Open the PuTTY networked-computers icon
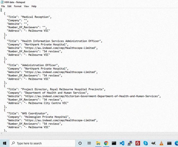 coord(130,143)
